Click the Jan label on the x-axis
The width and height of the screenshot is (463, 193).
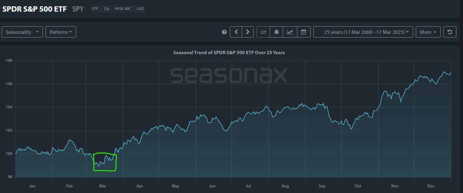[32, 186]
